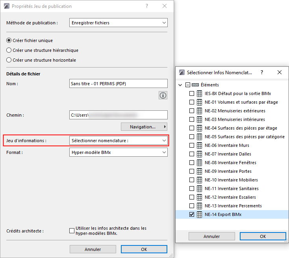Viewport: 289px width, 258px height.
Task: Click the grid icon of NE-09 Inventaire Portes
Action: tap(199, 171)
